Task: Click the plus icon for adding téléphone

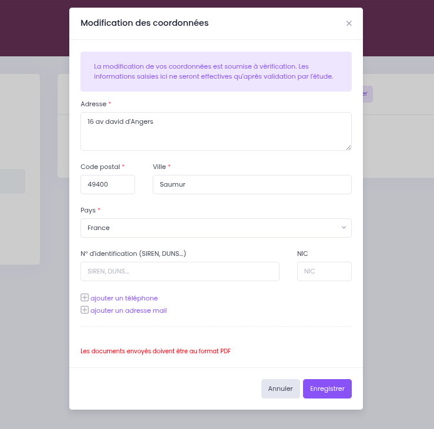Action: tap(85, 298)
